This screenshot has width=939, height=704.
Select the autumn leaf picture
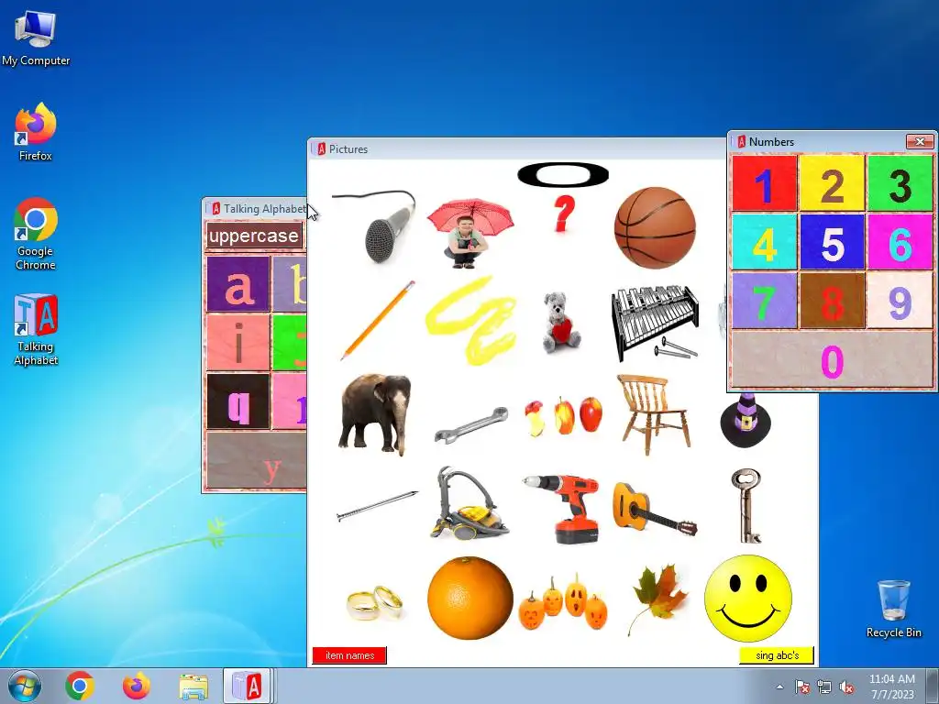click(x=657, y=599)
